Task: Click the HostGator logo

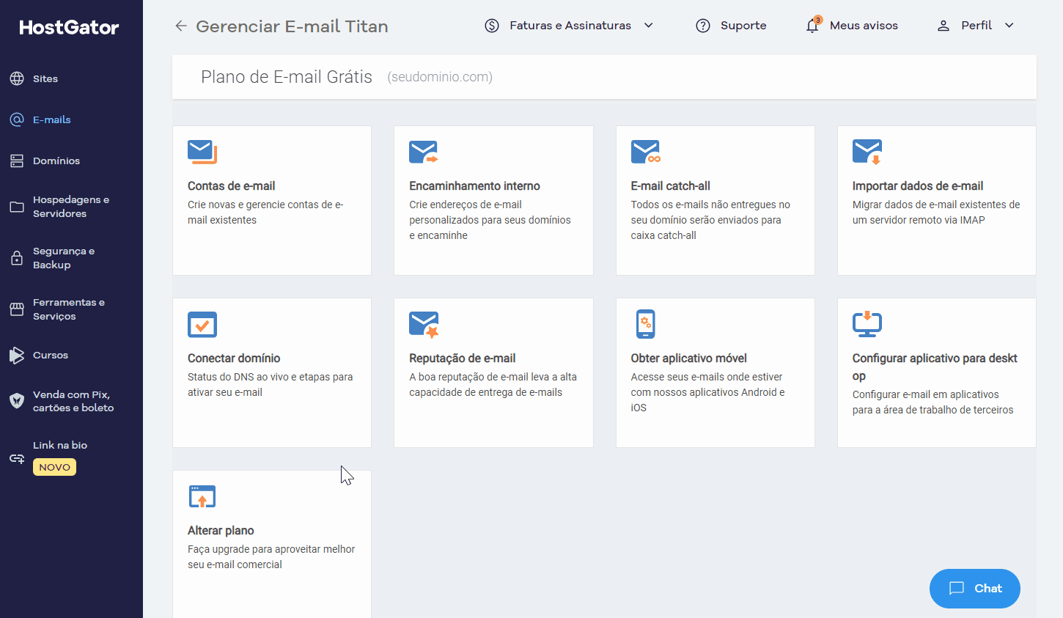Action: [x=69, y=27]
